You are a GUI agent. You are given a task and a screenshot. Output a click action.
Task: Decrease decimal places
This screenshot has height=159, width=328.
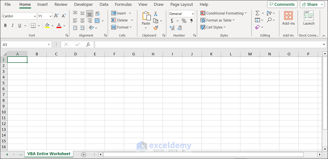[179, 28]
